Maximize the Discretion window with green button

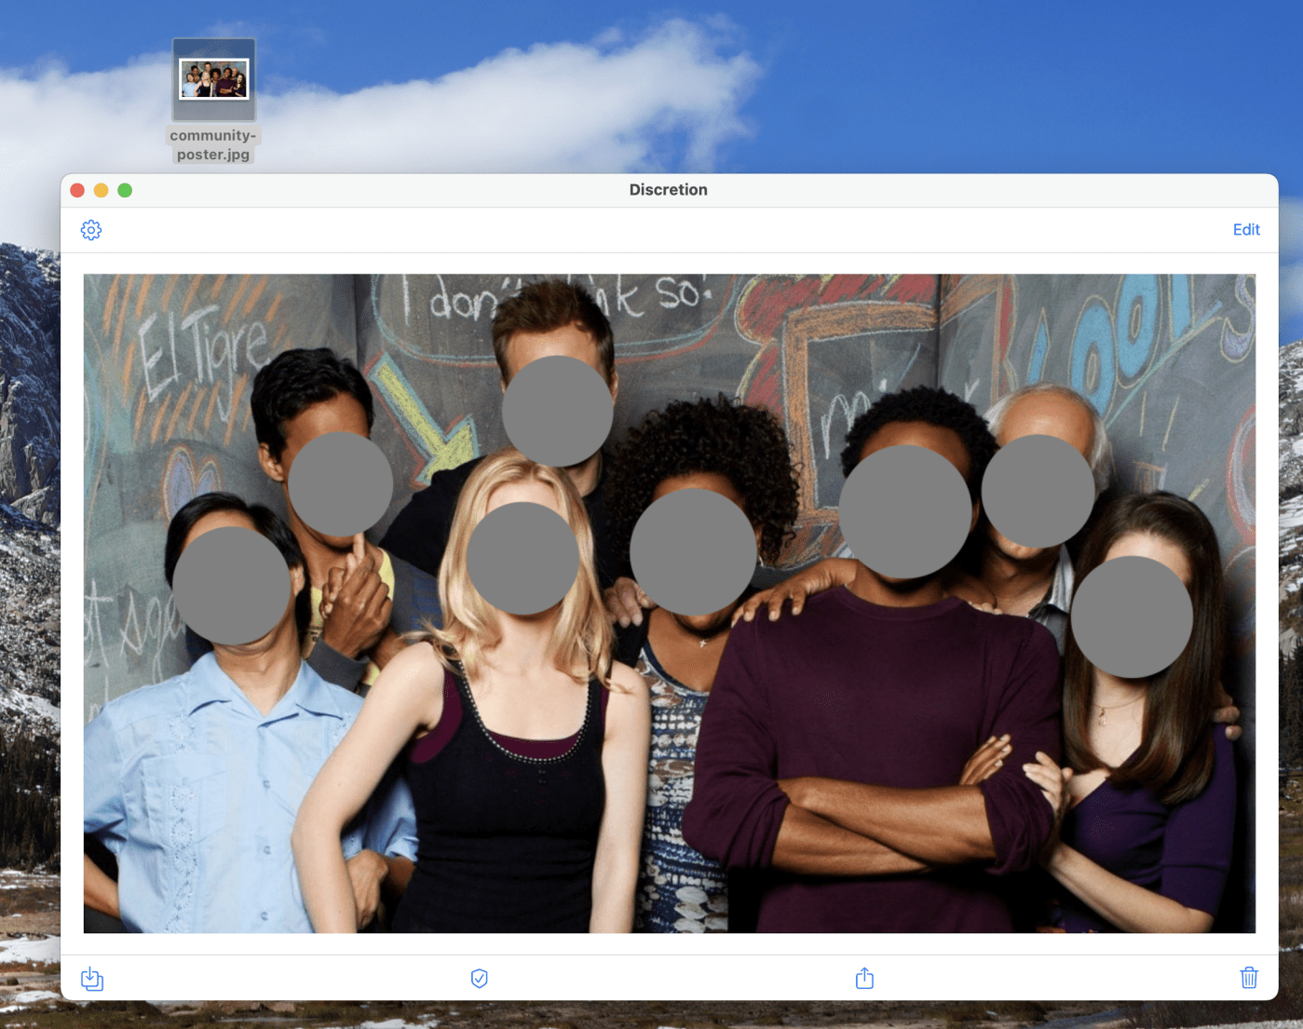[125, 190]
